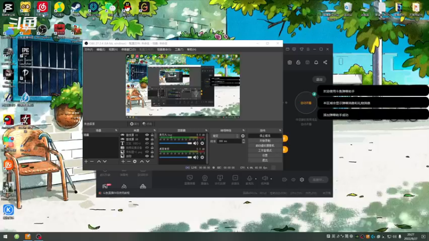Open mic/aux audio settings gear
429x241 pixels.
[202, 143]
